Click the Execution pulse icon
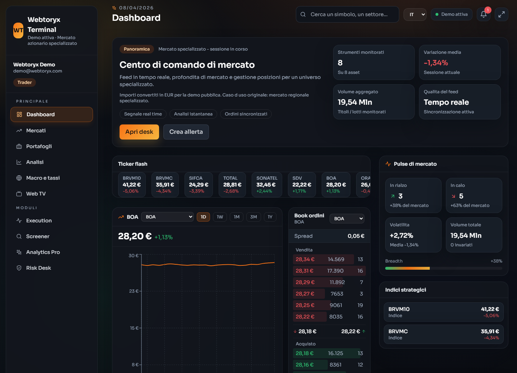Screen dimensions: 517x373 pyautogui.click(x=19, y=221)
